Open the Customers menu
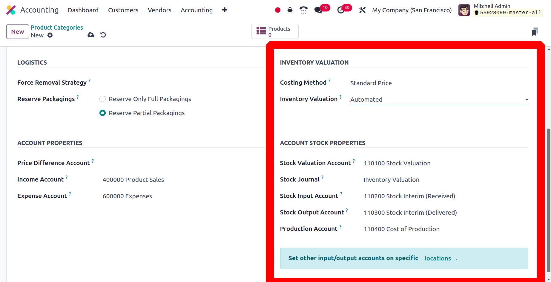 coord(123,10)
